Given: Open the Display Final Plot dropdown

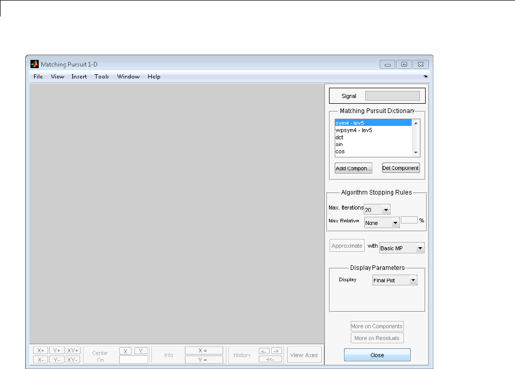Looking at the screenshot, I should (x=395, y=280).
